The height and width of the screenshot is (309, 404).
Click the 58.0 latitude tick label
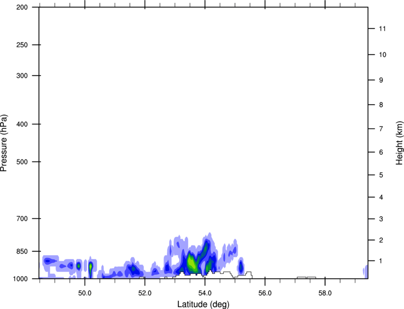[x=325, y=293]
